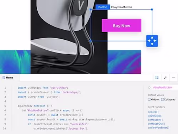The image size is (178, 134).
Task: Click the expand code panel arrows icon
Action: point(165,78)
